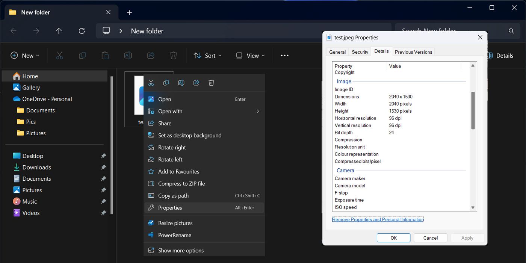
Task: Switch to the Previous Versions tab
Action: [413, 51]
